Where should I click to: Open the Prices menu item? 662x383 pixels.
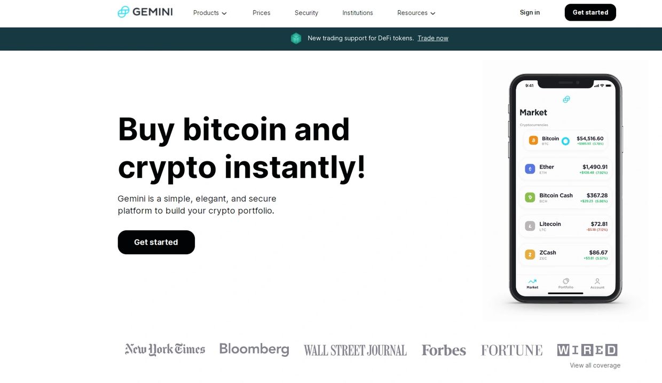[262, 13]
